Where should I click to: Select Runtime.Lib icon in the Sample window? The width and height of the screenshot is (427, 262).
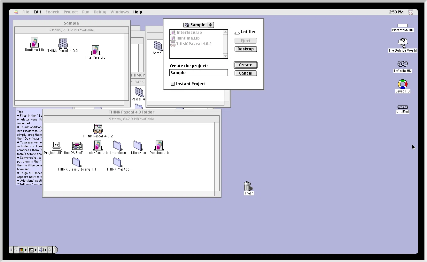(x=34, y=43)
